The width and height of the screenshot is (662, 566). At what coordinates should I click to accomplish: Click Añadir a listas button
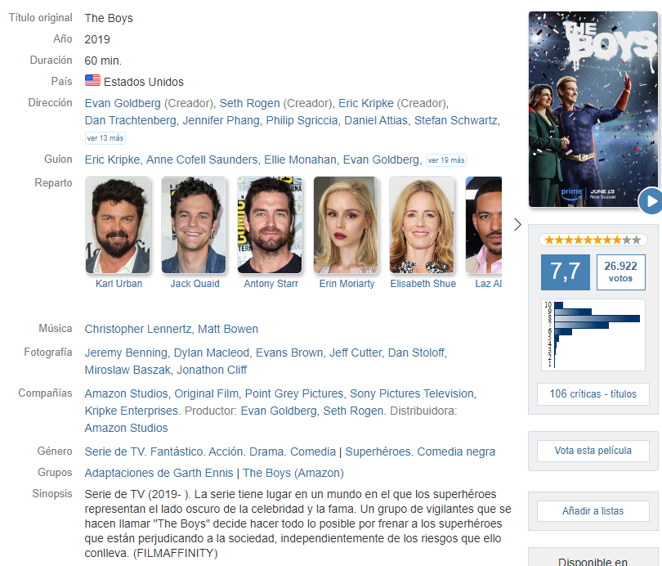[x=593, y=511]
